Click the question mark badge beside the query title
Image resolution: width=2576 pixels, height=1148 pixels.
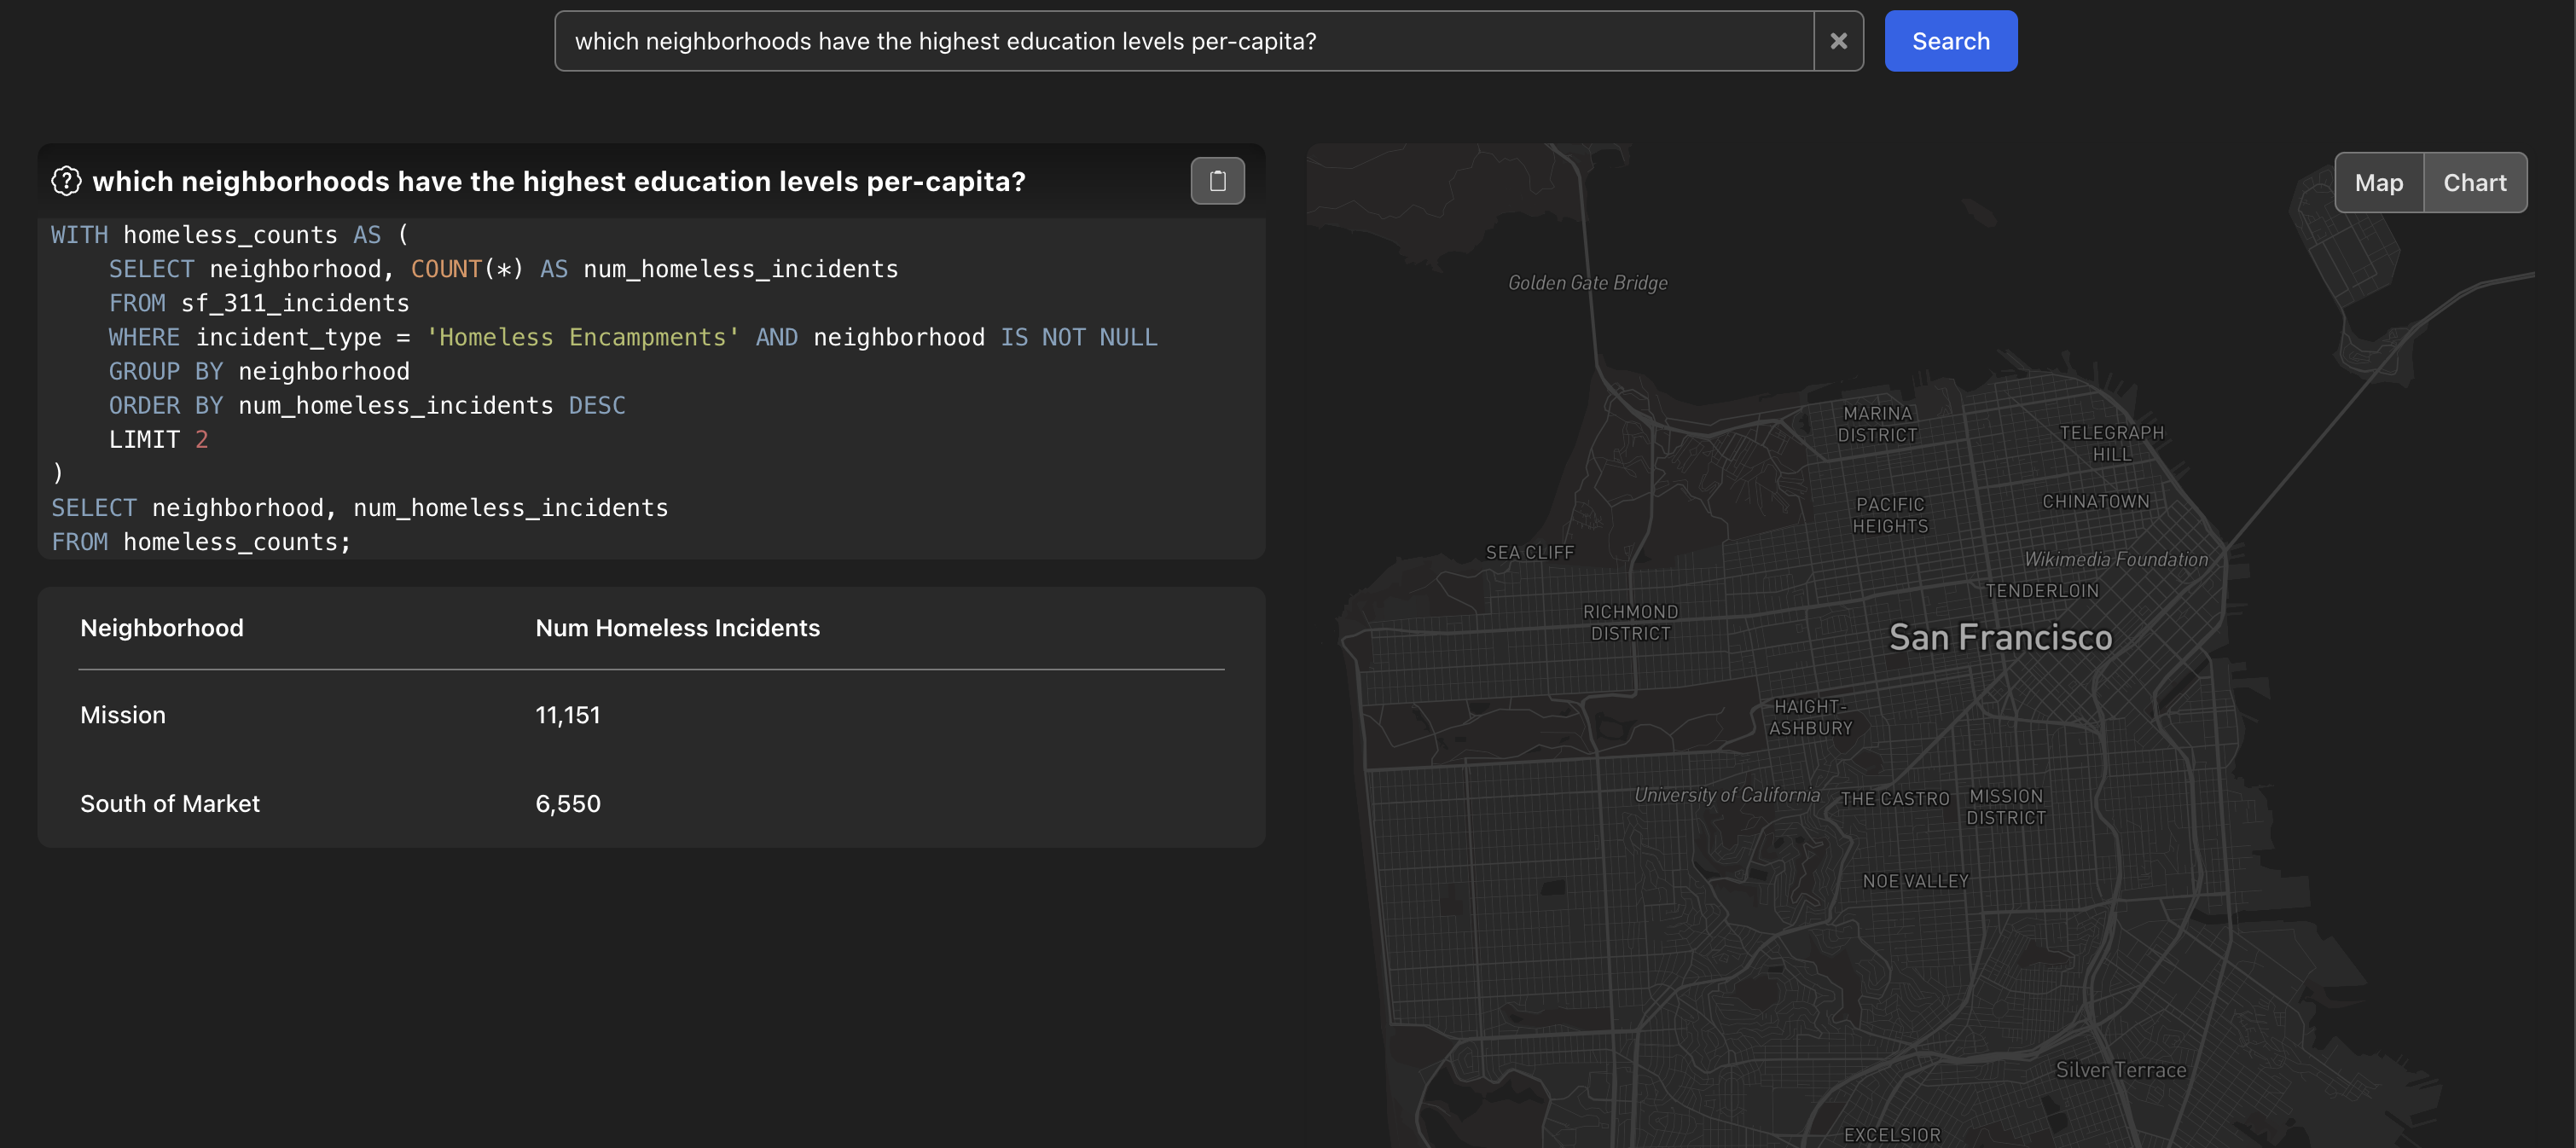coord(66,180)
